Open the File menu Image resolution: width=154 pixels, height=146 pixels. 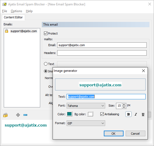tap(5, 11)
